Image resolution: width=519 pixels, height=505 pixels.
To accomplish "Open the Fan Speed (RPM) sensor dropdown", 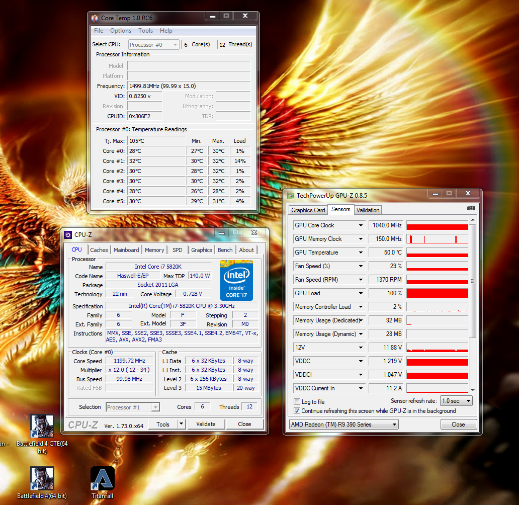I will tap(361, 280).
